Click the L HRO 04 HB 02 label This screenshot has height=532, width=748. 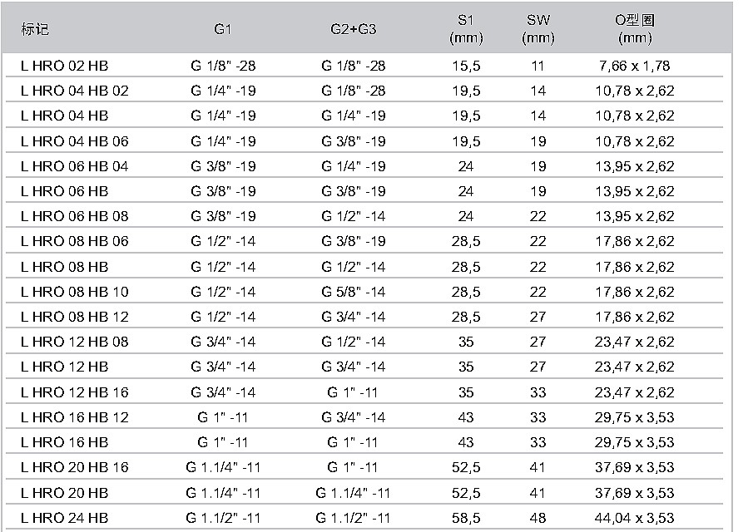coord(74,91)
